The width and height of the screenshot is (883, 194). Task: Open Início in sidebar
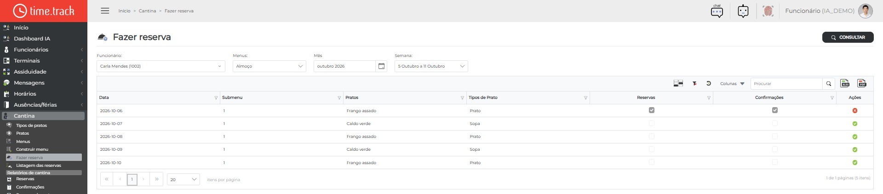(43, 28)
